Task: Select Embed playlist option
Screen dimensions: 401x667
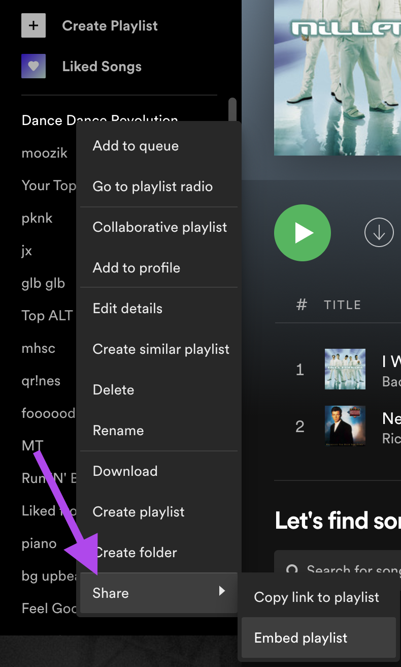Action: tap(318, 638)
